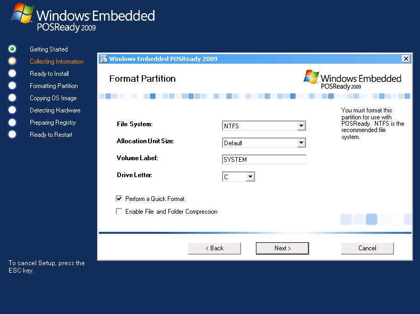Click the NTFS value in File System box

tap(232, 126)
